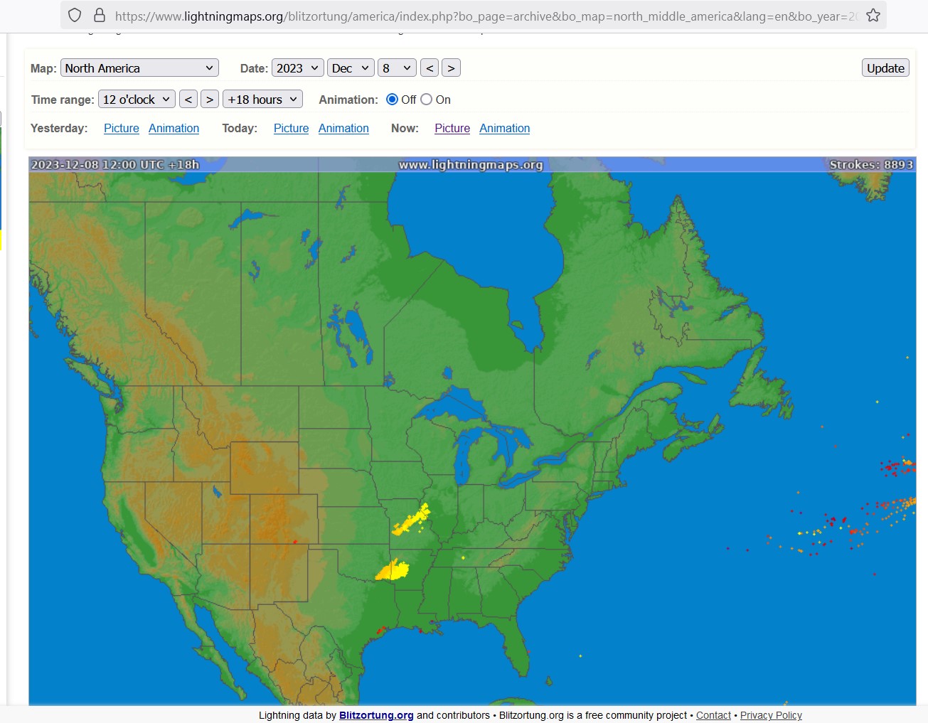Viewport: 928px width, 723px height.
Task: Open the Map region dropdown
Action: tap(139, 68)
